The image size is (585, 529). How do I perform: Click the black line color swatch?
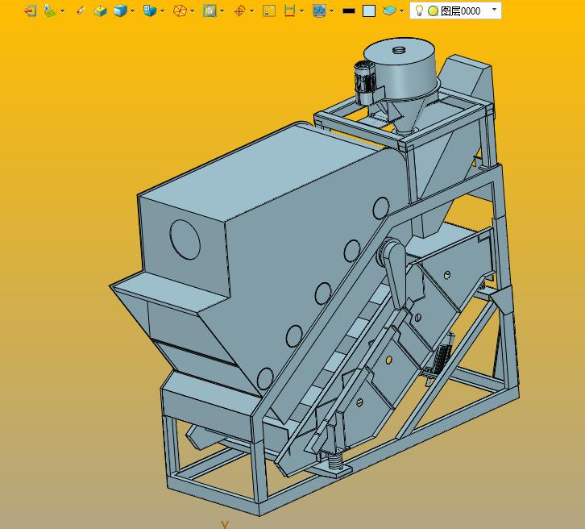(x=349, y=11)
